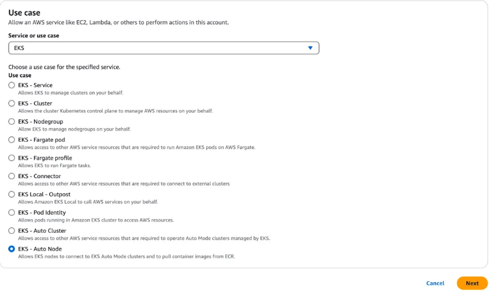The height and width of the screenshot is (291, 493).
Task: Click the EKS - Pod Identity label text
Action: (x=42, y=213)
